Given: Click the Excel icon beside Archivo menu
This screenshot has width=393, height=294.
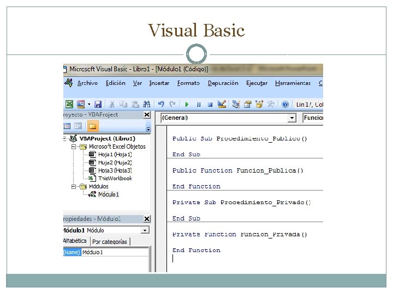Looking at the screenshot, I should click(x=69, y=83).
